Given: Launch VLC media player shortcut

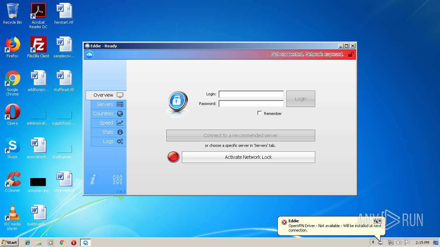Looking at the screenshot, I should tap(12, 217).
